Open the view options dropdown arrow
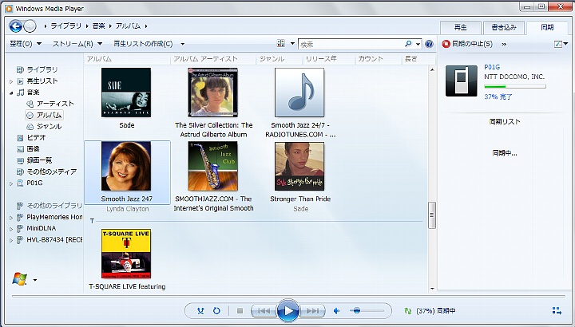Screen dimensions: 575x327 tap(292, 44)
